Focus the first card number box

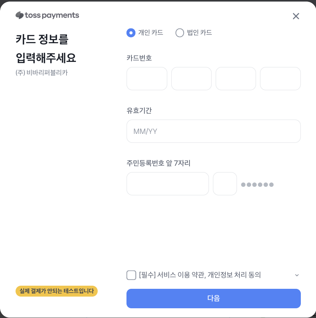click(147, 79)
